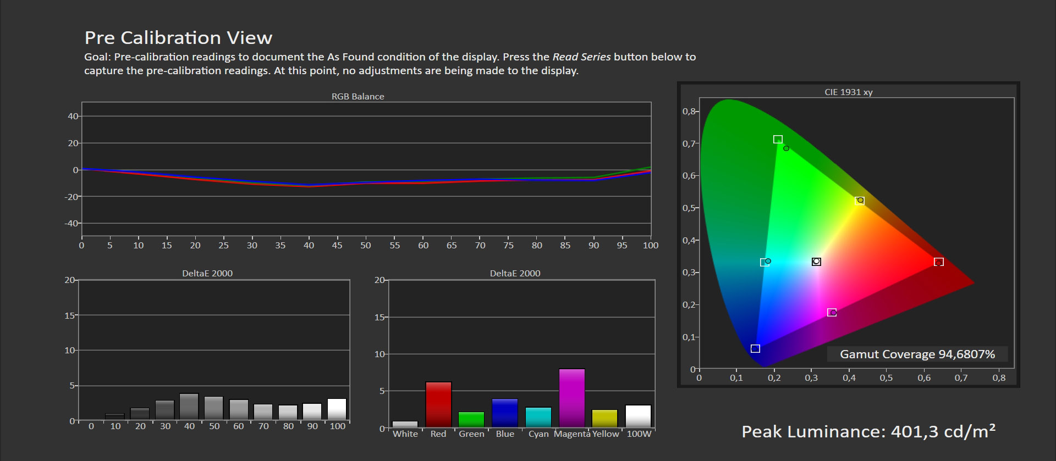This screenshot has height=461, width=1056.
Task: Select the 40 percent grayscale DeltaE bar
Action: click(189, 407)
